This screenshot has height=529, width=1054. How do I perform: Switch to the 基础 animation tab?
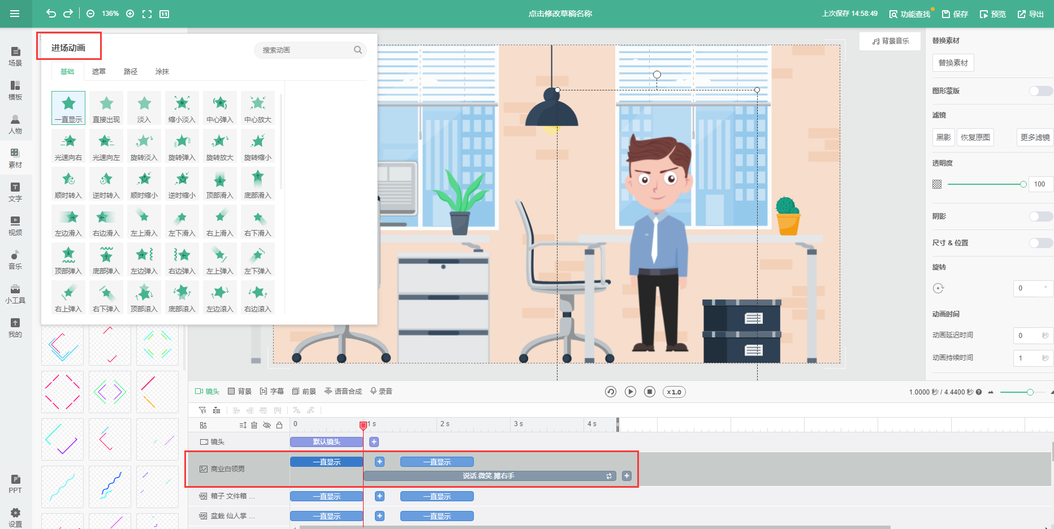pyautogui.click(x=67, y=72)
